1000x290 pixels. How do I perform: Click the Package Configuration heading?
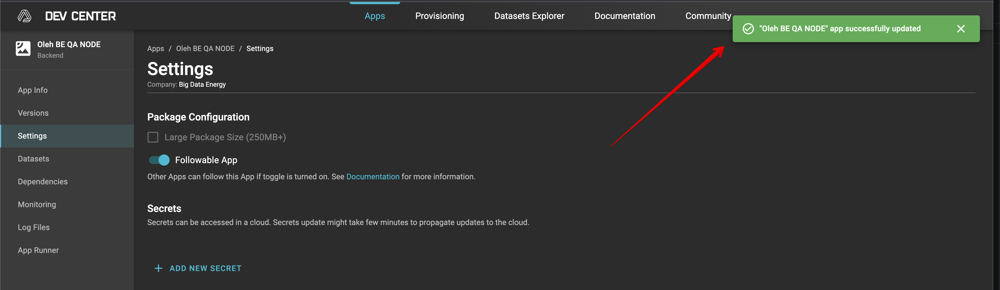tap(198, 117)
